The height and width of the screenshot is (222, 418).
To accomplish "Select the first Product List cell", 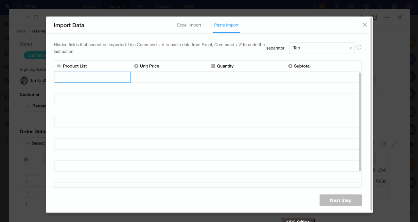I will point(93,77).
